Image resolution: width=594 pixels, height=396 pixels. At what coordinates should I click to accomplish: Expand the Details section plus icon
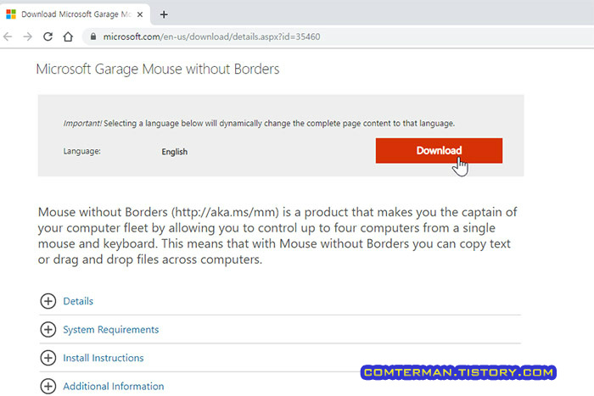(x=48, y=301)
